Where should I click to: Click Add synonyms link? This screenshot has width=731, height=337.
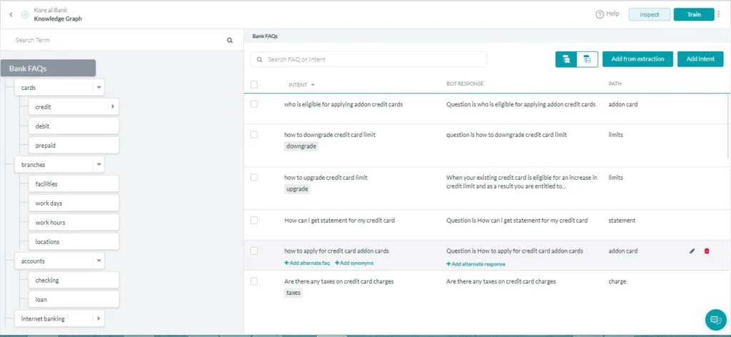tap(354, 263)
